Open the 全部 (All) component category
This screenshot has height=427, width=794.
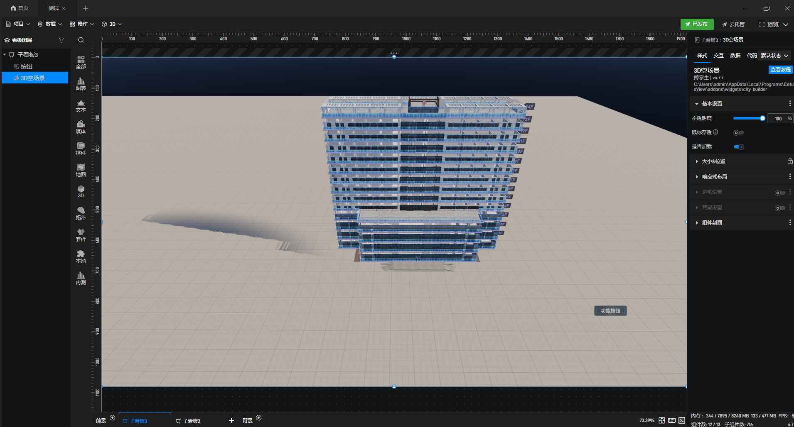click(81, 62)
